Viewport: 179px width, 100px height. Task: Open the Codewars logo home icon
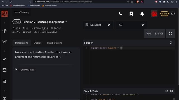[x=4, y=14]
